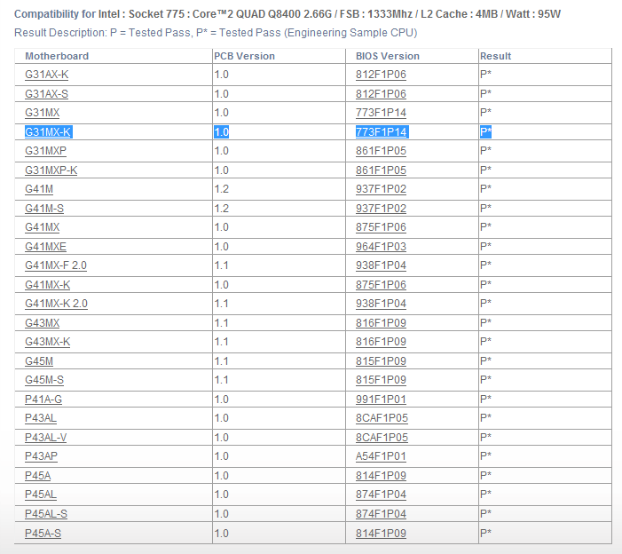Screen dimensions: 622x554
Task: Open the G43MX motherboard link
Action: pos(42,322)
